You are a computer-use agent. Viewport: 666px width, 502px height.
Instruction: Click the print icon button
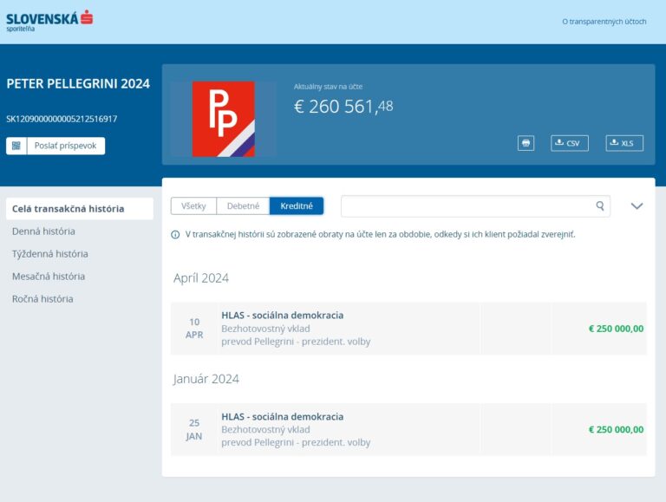tap(526, 143)
